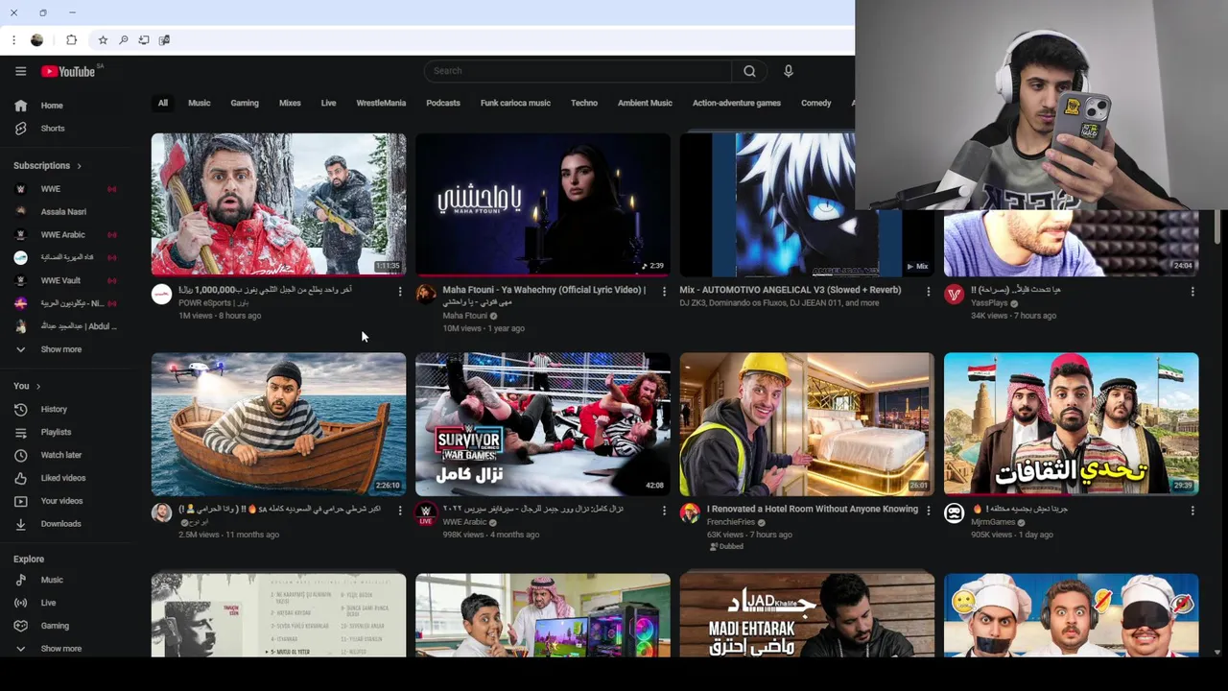This screenshot has height=691, width=1228.
Task: Open WWE Arabic subscription channel
Action: click(63, 235)
